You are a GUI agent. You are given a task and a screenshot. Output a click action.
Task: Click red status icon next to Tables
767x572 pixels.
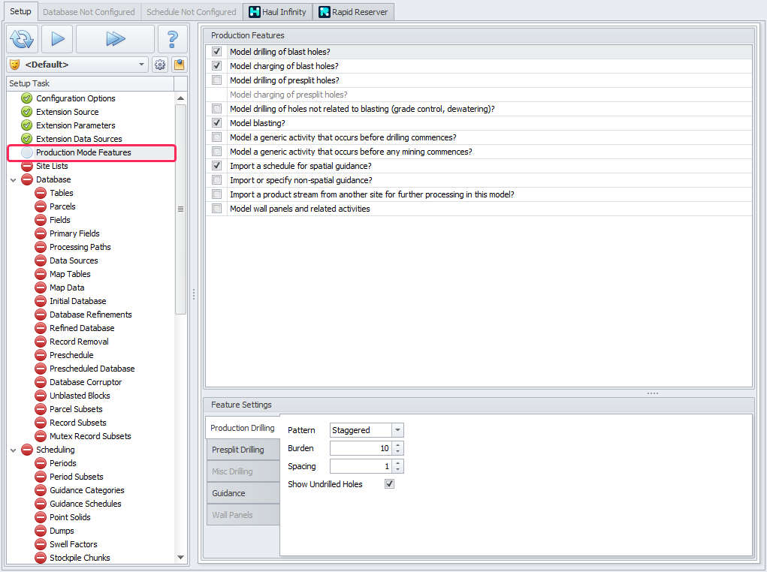click(41, 193)
